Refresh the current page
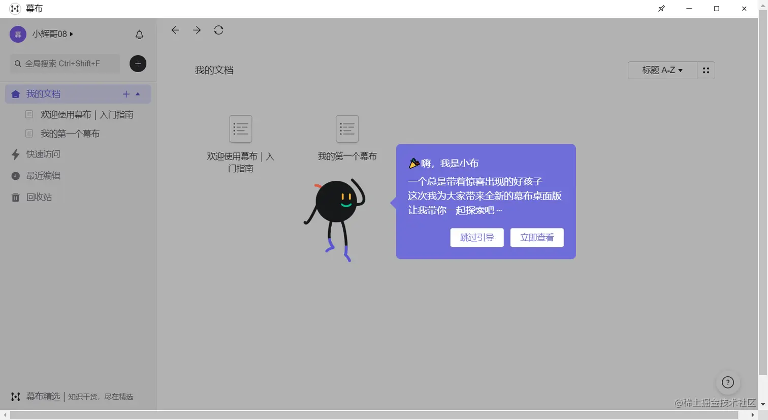 [218, 30]
